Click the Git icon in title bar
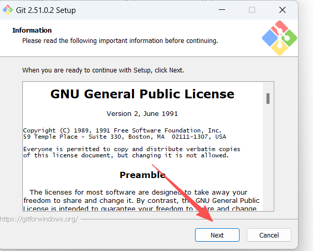Image resolution: width=313 pixels, height=251 pixels. (8, 10)
